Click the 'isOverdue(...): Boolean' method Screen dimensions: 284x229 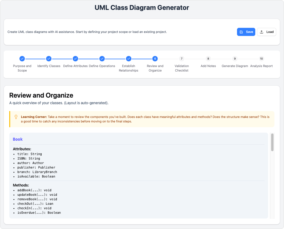pos(39,213)
